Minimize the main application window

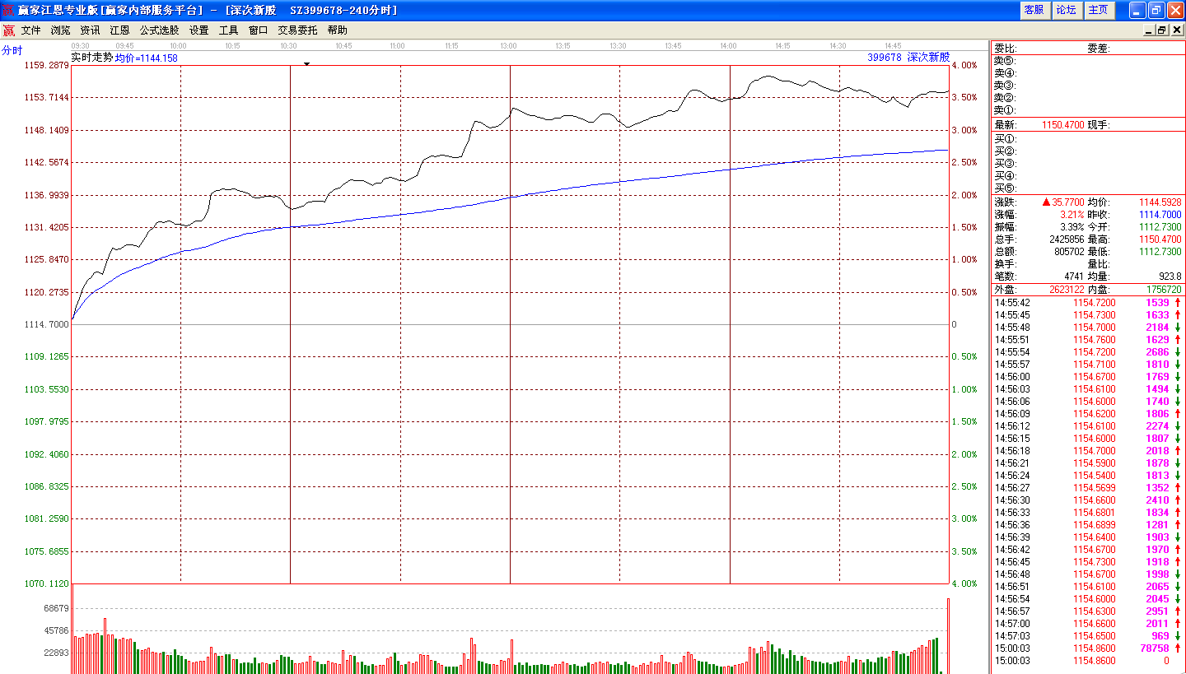[x=1137, y=10]
